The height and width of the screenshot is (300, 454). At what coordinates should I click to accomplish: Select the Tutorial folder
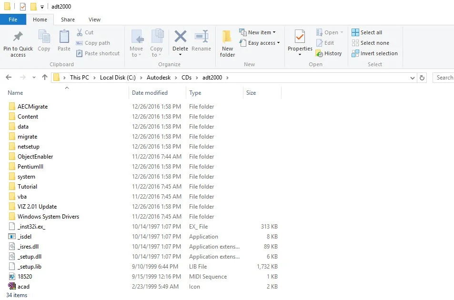(x=27, y=187)
